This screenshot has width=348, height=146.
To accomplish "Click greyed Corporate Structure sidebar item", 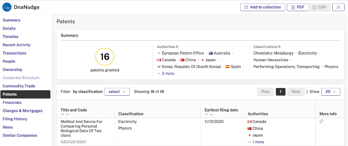I will coord(21,78).
